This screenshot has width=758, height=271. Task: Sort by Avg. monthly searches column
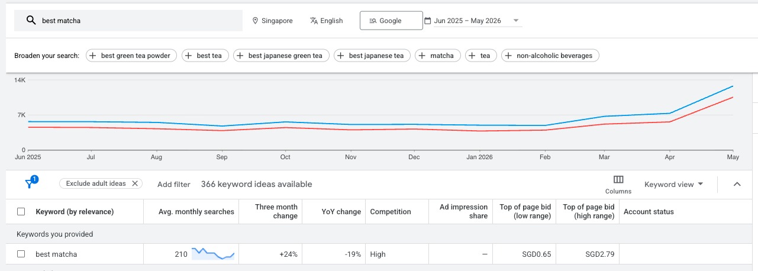(x=196, y=211)
